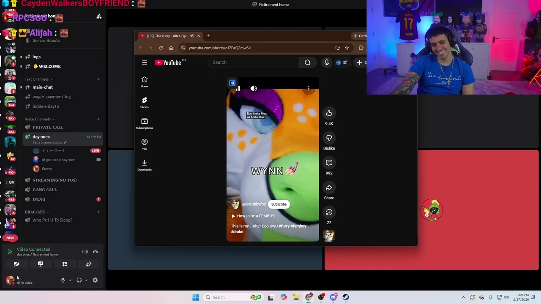
Task: Go to YouTube Home sidebar item
Action: [145, 82]
